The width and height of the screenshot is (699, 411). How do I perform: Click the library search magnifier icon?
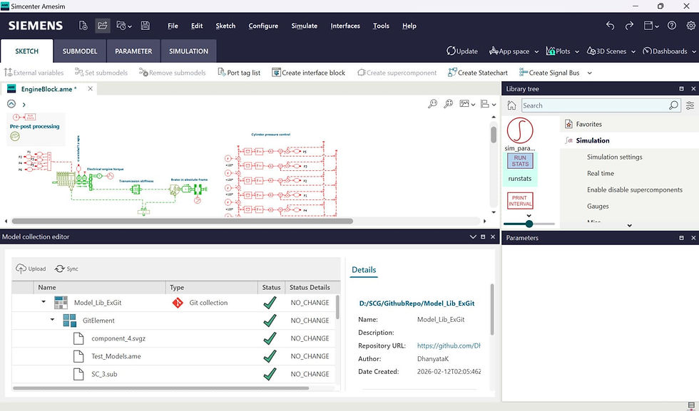[x=673, y=105]
